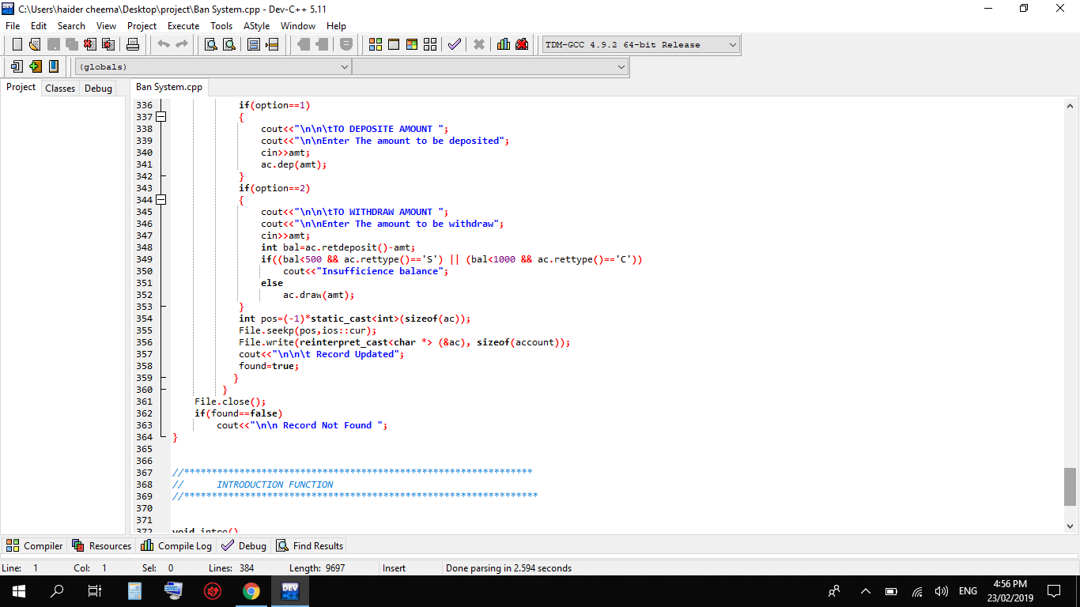Open the Compile Log bottom tab
This screenshot has height=607, width=1080.
[176, 545]
